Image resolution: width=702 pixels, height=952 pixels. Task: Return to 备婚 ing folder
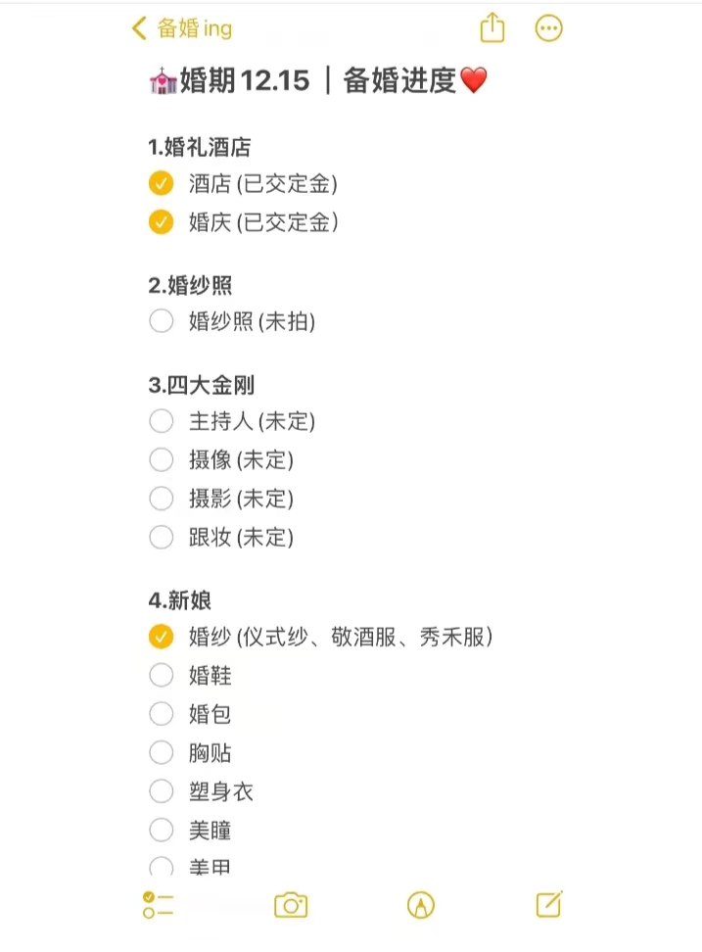pyautogui.click(x=194, y=28)
